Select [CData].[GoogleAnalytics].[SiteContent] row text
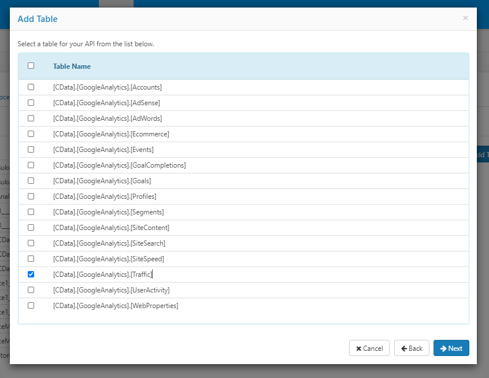 click(111, 228)
